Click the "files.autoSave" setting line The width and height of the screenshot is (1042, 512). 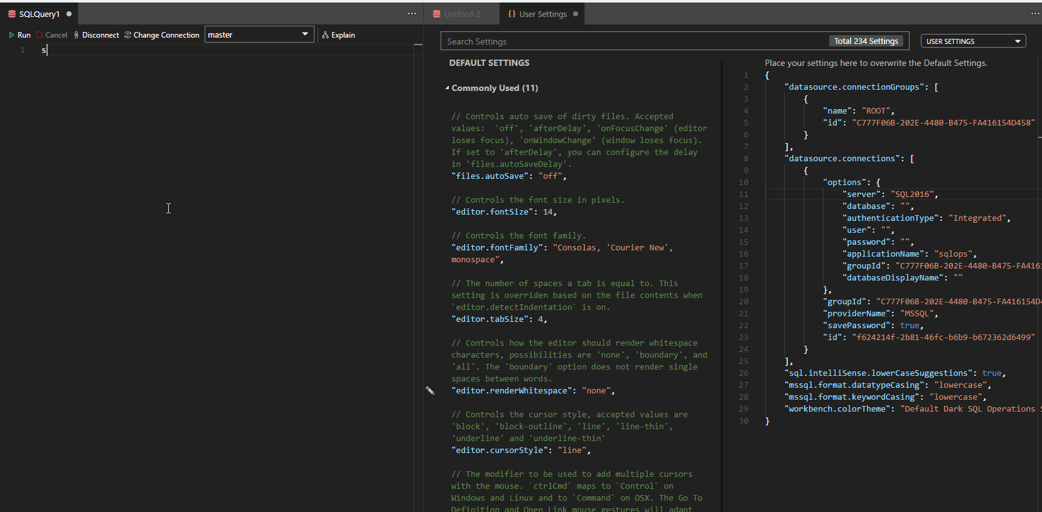(509, 176)
